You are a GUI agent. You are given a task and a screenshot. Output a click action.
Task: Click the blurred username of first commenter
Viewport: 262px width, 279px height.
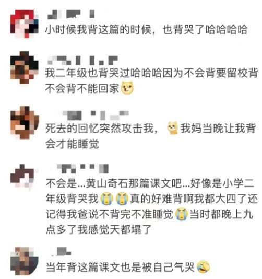click(71, 15)
